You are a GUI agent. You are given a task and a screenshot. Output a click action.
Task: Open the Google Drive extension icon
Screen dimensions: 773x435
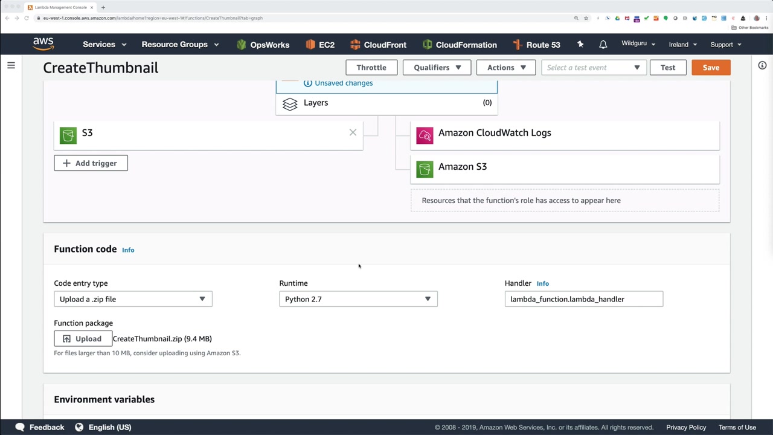coord(617,18)
